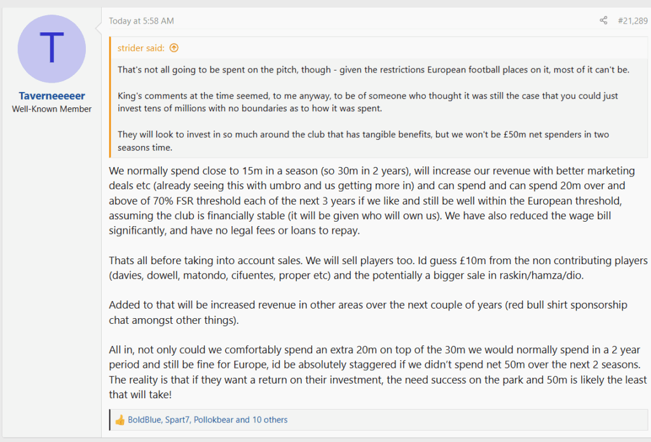651x442 pixels.
Task: Click paragraph starting Thats all before taking
Action: [378, 268]
